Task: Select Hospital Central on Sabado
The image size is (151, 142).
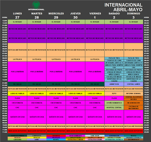Action: 114,107
